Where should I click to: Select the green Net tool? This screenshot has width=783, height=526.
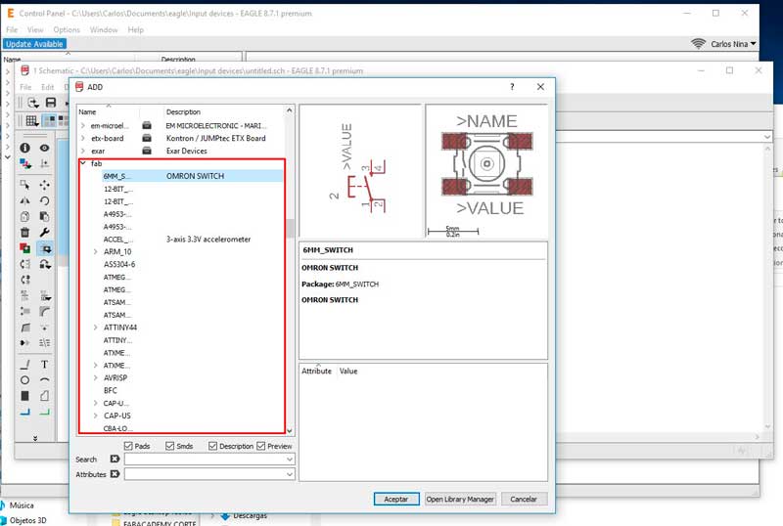point(44,412)
